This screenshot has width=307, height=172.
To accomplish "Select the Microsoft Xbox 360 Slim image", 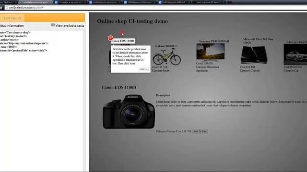I will (254, 55).
